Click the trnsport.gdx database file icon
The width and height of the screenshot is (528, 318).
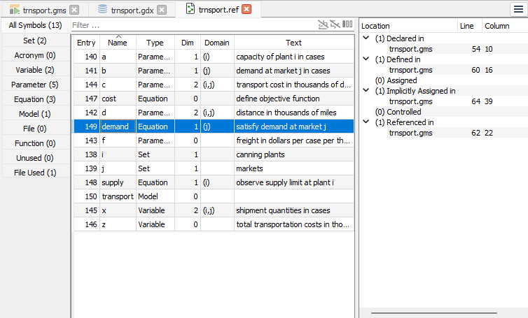[103, 10]
